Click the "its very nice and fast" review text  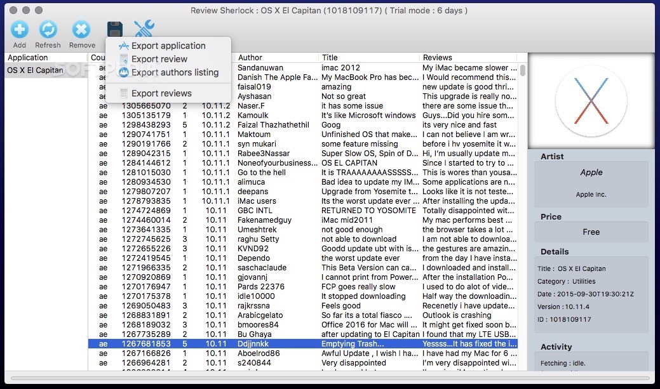click(x=459, y=125)
